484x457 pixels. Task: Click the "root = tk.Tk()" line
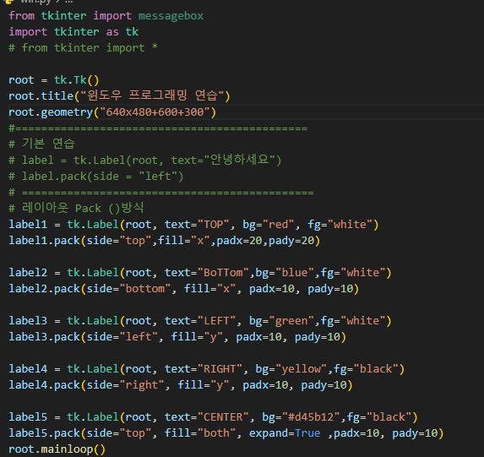click(x=54, y=80)
